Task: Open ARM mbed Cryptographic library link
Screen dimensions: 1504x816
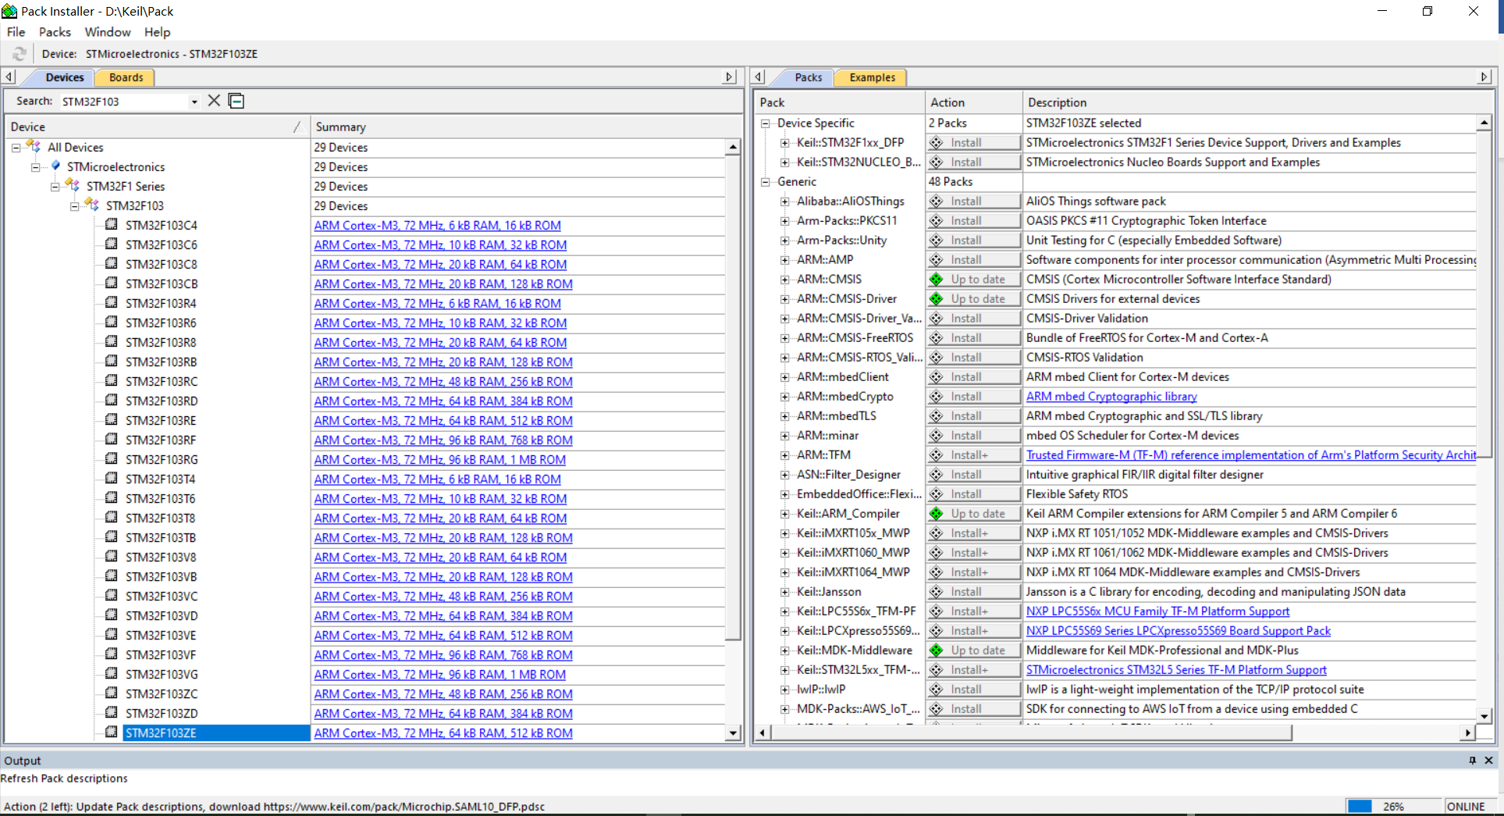Action: click(1111, 397)
